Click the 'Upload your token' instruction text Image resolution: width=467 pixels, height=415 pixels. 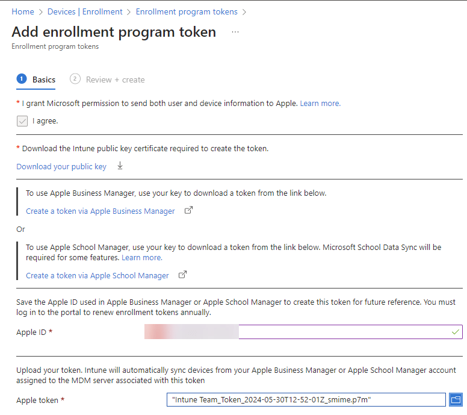236,375
